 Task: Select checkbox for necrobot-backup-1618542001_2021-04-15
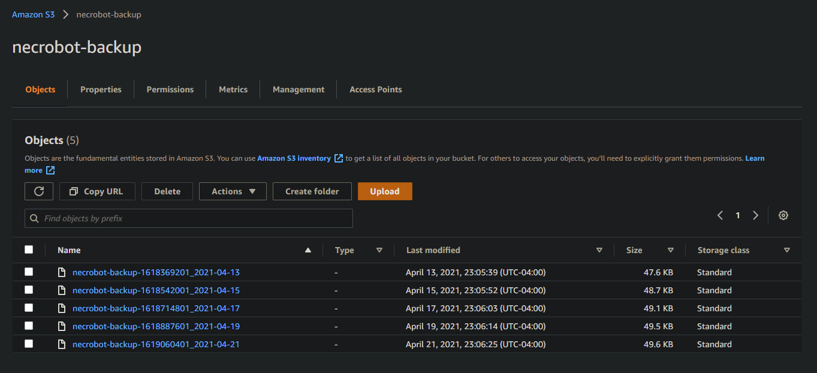pos(29,290)
